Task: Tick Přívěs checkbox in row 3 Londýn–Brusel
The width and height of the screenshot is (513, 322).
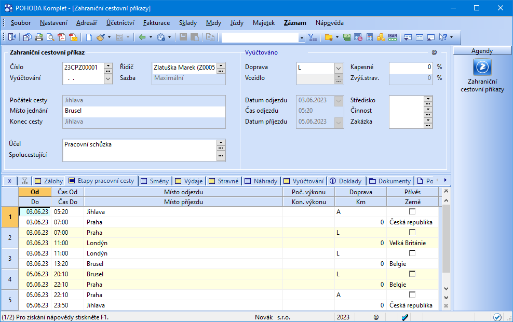Action: pyautogui.click(x=412, y=253)
